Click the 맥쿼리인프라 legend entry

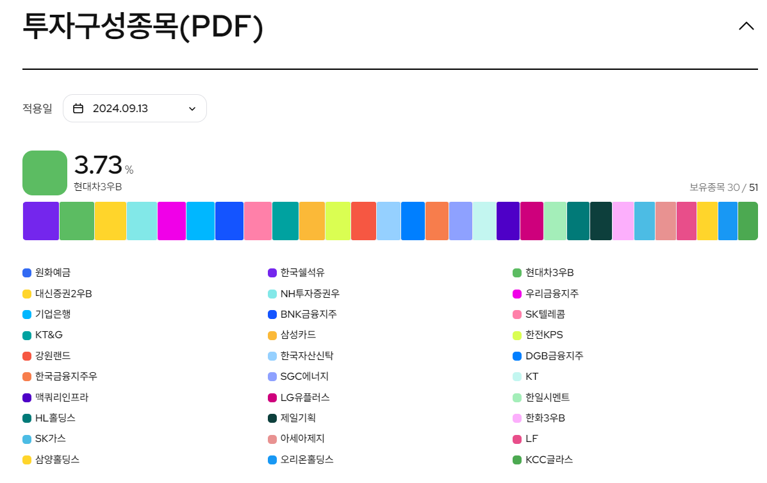[x=56, y=397]
